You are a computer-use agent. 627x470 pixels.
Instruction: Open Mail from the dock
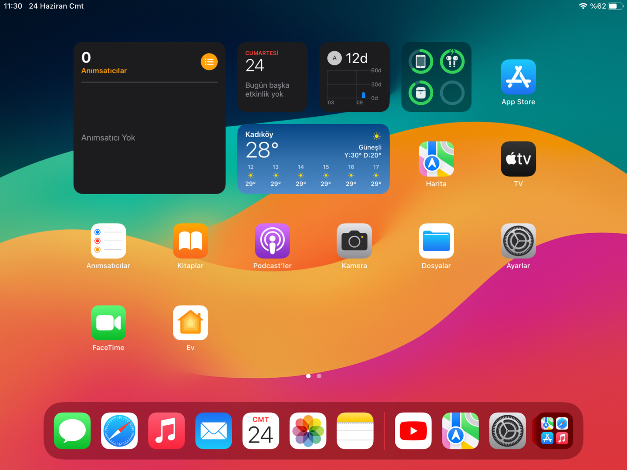[x=214, y=431]
